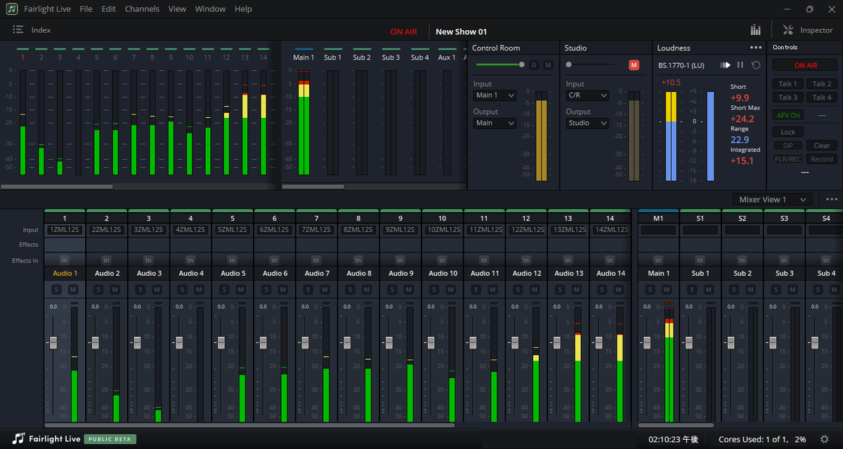Viewport: 843px width, 449px height.
Task: Reset loudness measurement
Action: coord(756,65)
